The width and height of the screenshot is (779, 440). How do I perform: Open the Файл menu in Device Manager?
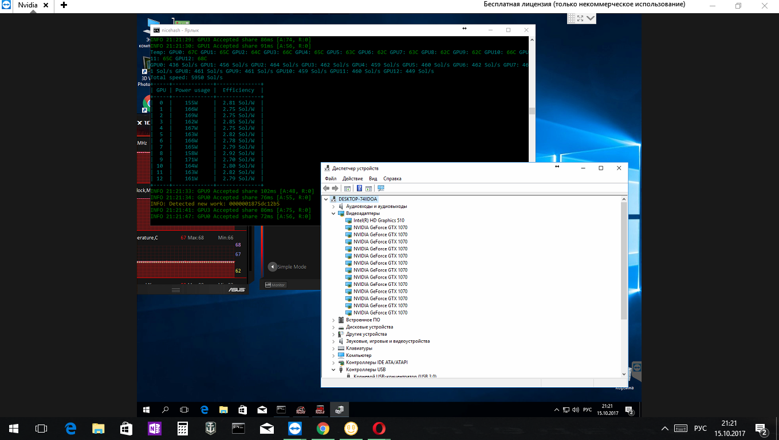(331, 178)
